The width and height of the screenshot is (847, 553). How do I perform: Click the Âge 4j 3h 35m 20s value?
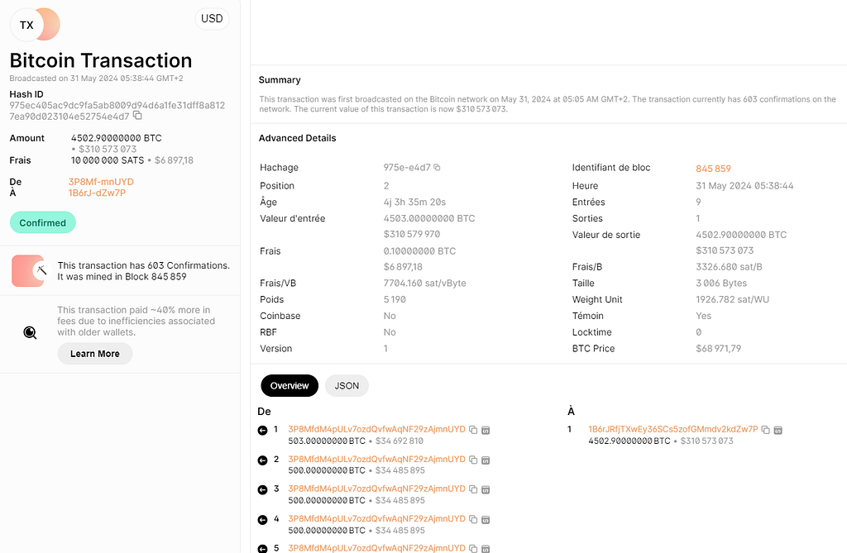click(x=415, y=202)
